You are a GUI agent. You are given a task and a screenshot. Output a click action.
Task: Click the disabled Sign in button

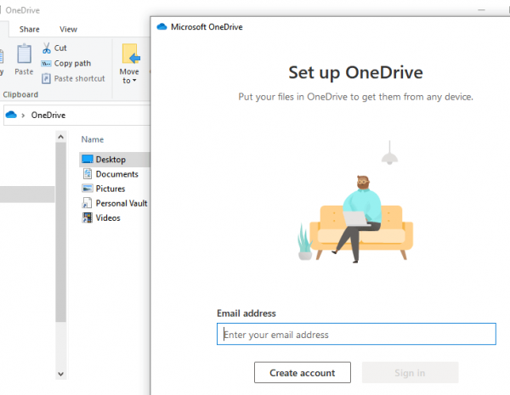pos(410,372)
